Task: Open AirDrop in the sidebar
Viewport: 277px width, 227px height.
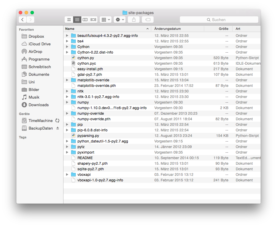Action: point(32,51)
